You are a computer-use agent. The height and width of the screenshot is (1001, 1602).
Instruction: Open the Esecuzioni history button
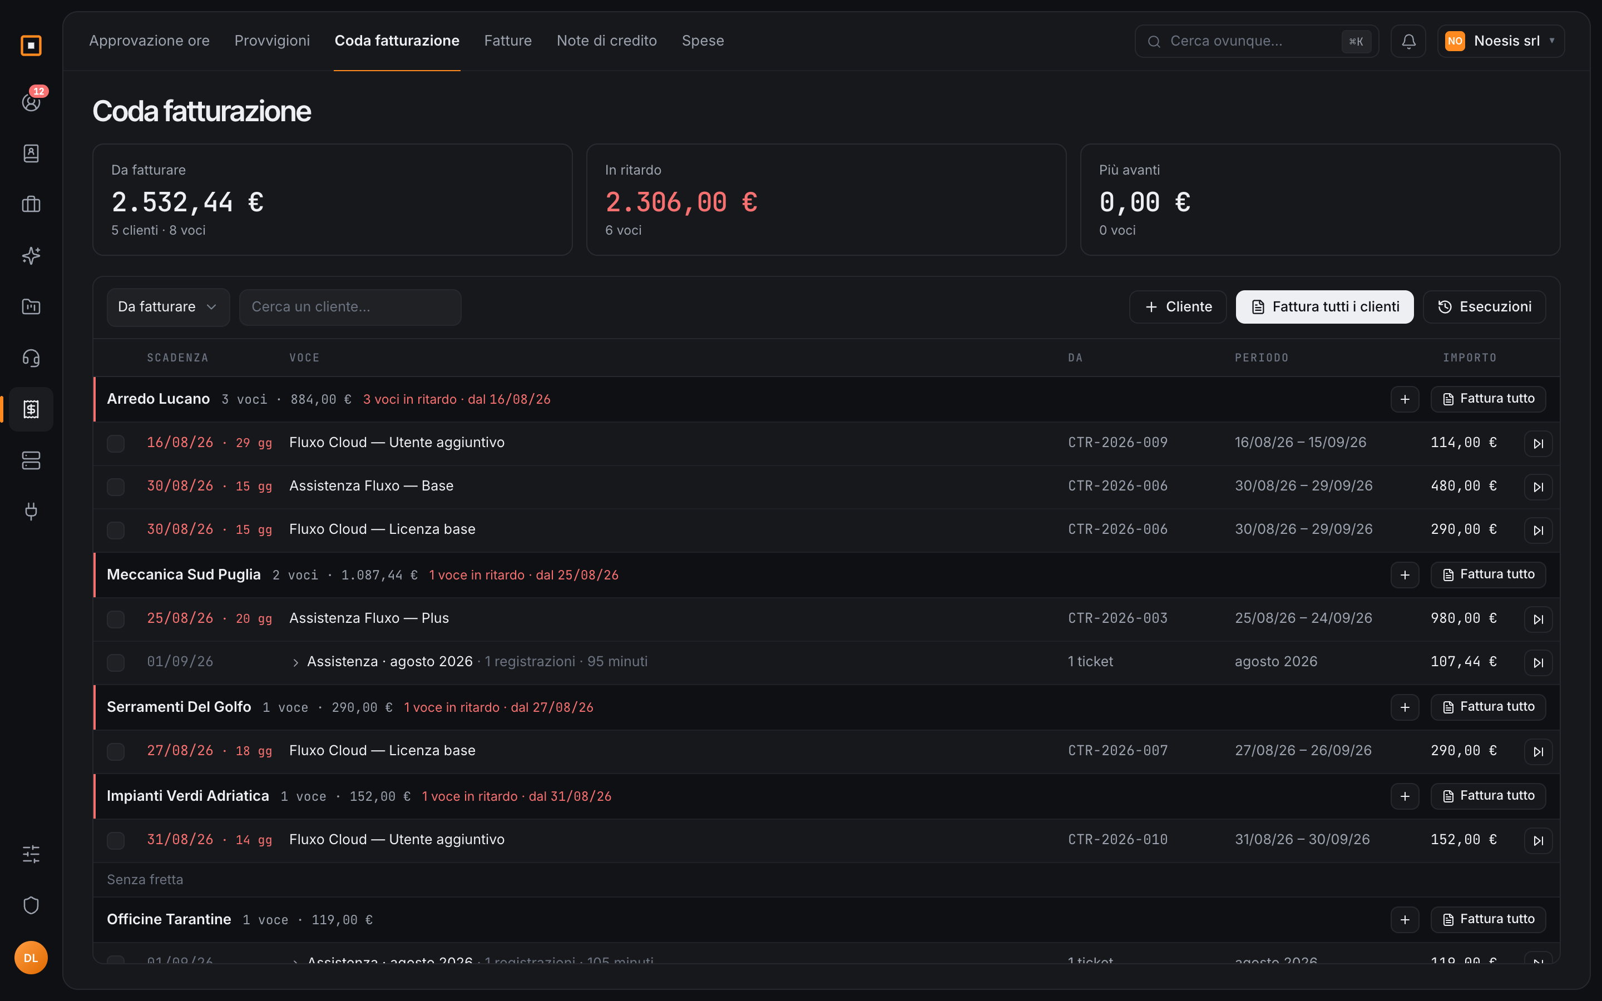pos(1484,307)
